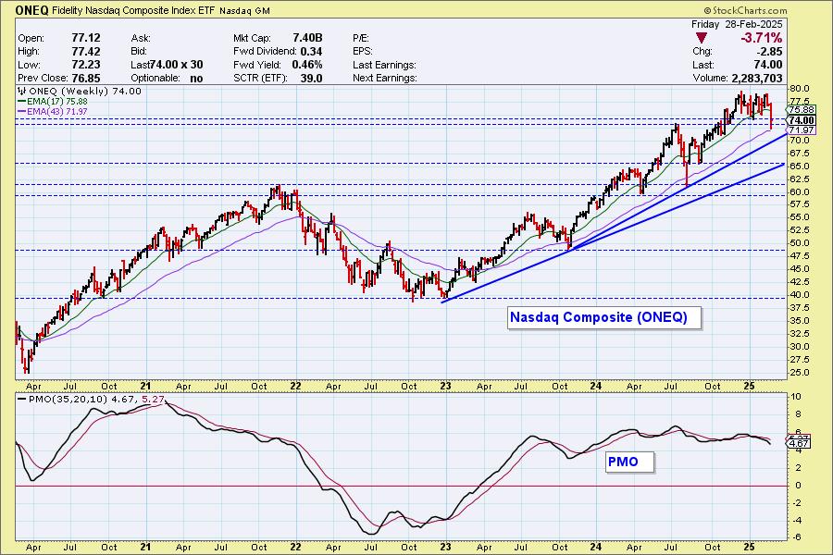
Task: Click the High price value 77.42
Action: click(85, 52)
